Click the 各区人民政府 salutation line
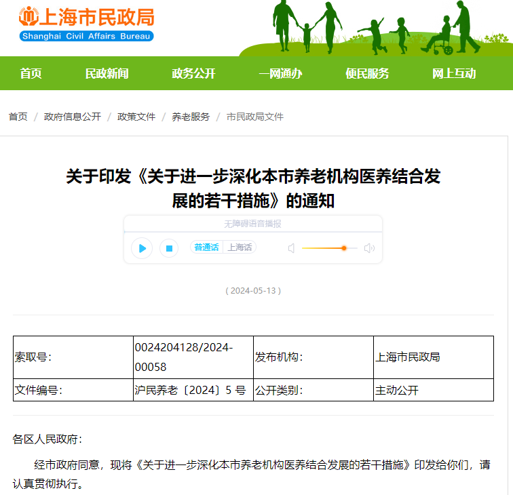This screenshot has height=495, width=513. pyautogui.click(x=47, y=439)
